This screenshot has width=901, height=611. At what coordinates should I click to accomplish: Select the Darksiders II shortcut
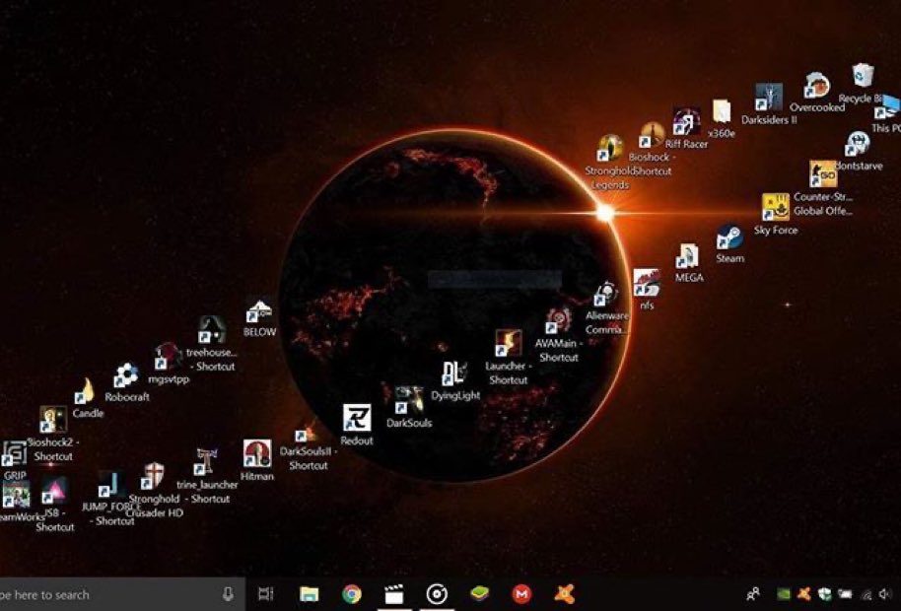[768, 98]
